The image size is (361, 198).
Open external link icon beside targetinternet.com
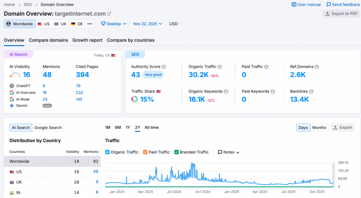coord(109,14)
